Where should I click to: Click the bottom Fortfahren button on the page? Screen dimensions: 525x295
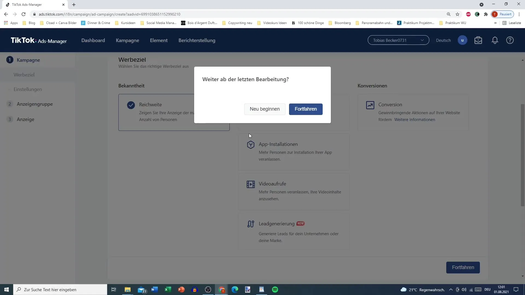pos(463,267)
